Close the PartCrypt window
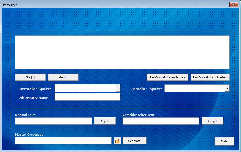This screenshot has width=241, height=152. [x=234, y=5]
